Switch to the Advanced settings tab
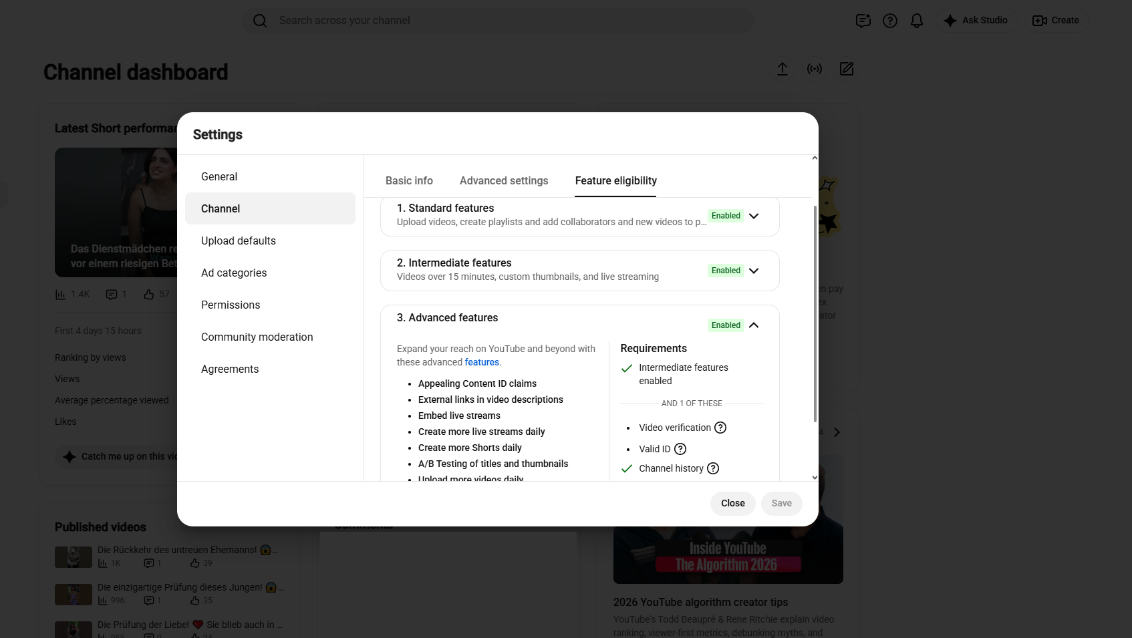 click(504, 181)
